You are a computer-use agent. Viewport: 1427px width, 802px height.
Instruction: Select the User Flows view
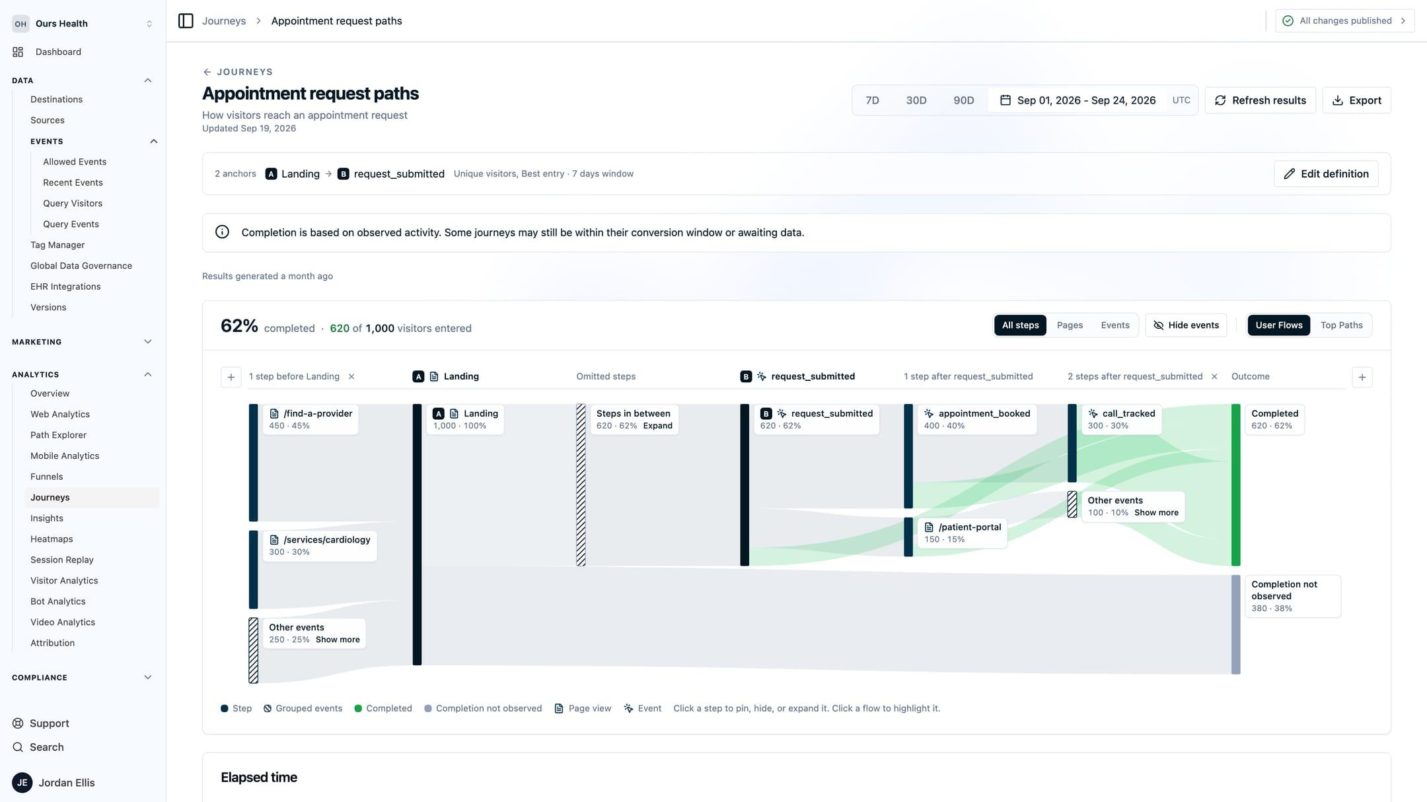1278,325
